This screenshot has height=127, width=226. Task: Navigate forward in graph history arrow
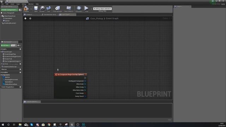(x=30, y=18)
